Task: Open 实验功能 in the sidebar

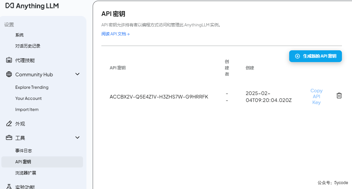Action: click(x=25, y=187)
